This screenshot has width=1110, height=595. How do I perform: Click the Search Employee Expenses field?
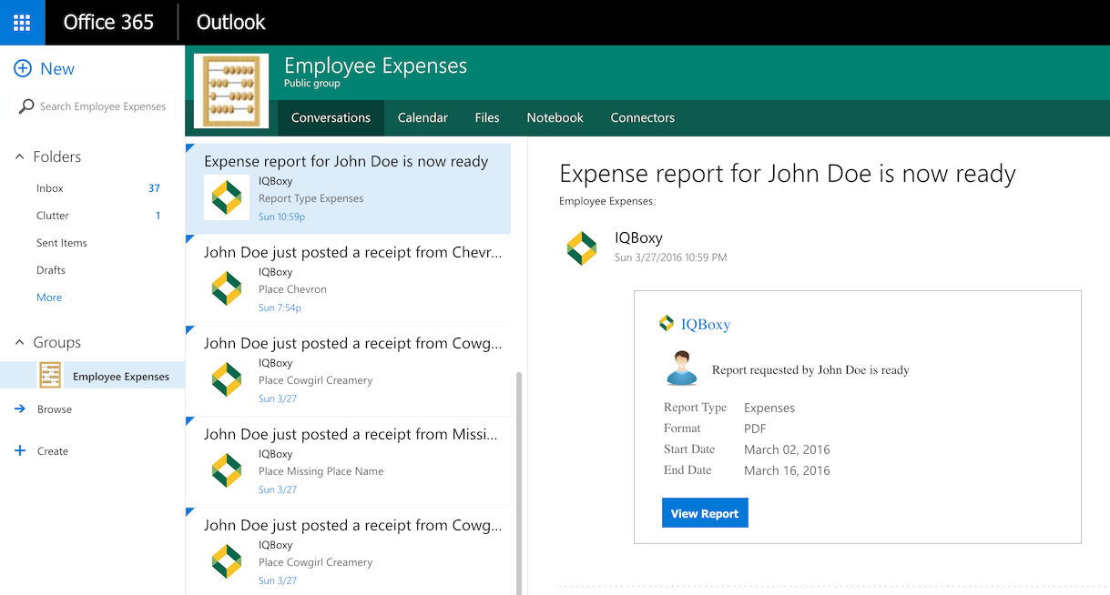pyautogui.click(x=92, y=106)
